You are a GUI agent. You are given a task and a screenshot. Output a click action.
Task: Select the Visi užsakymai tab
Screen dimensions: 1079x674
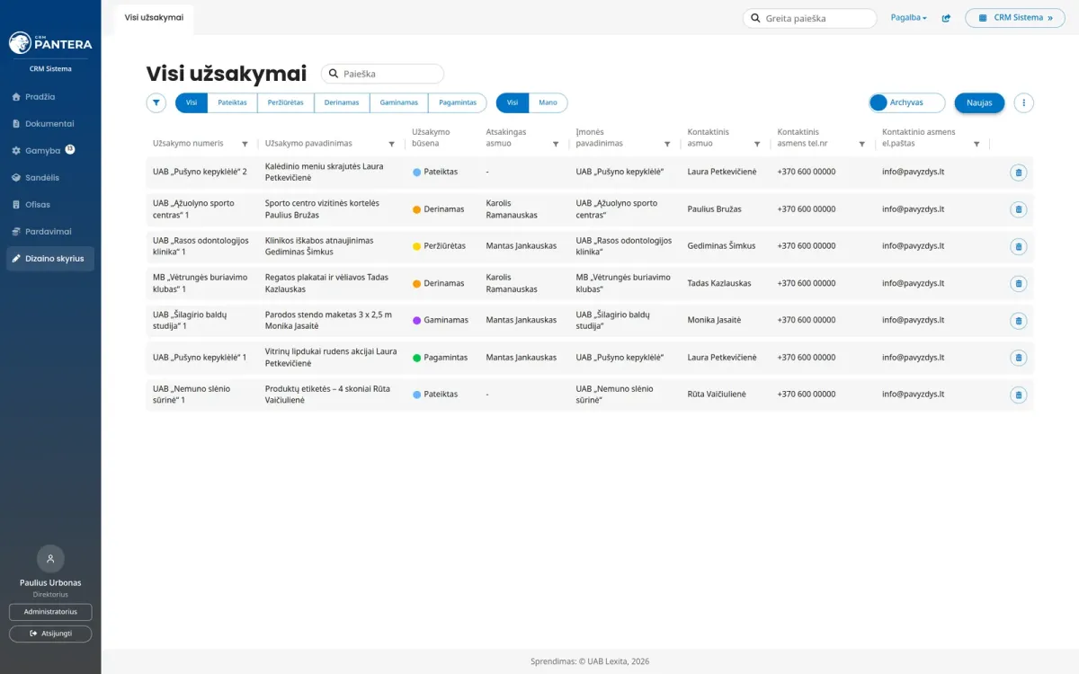(x=154, y=18)
